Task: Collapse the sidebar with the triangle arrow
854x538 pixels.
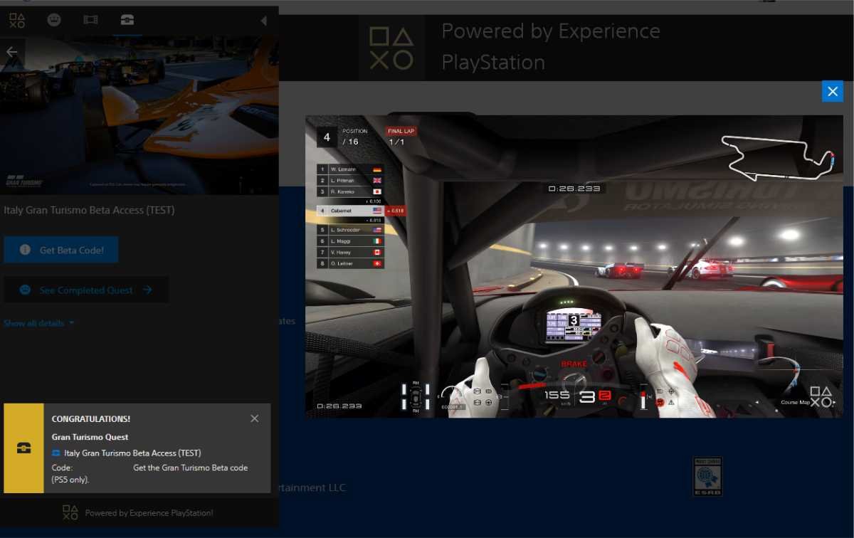Action: point(263,21)
